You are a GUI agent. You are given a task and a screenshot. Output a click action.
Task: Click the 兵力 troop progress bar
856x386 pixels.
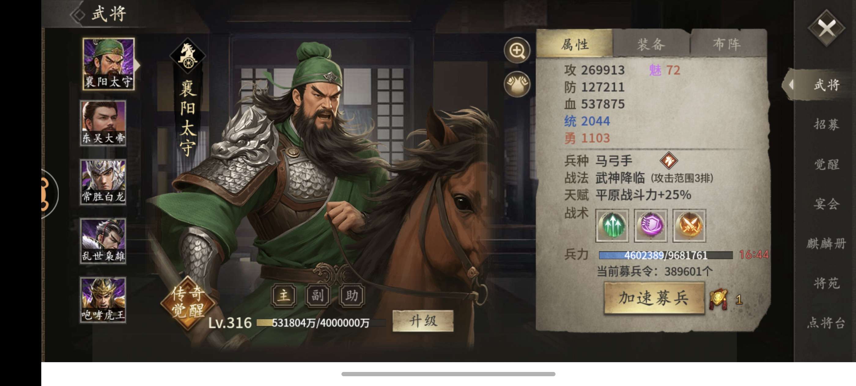point(665,255)
